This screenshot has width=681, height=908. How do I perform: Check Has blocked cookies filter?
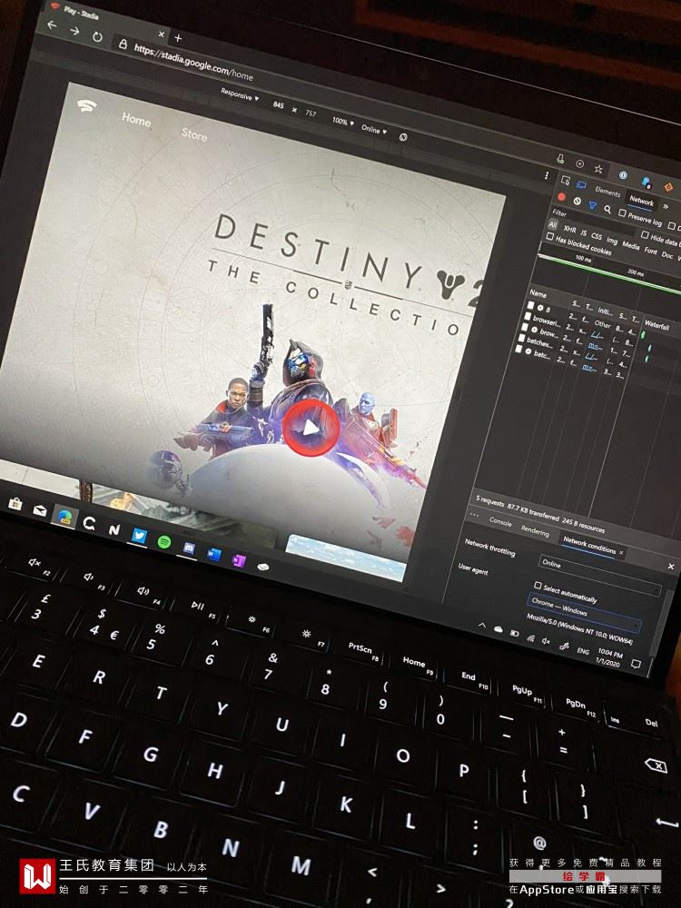549,236
